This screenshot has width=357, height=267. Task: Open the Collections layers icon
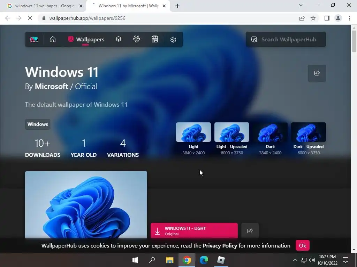pyautogui.click(x=119, y=39)
